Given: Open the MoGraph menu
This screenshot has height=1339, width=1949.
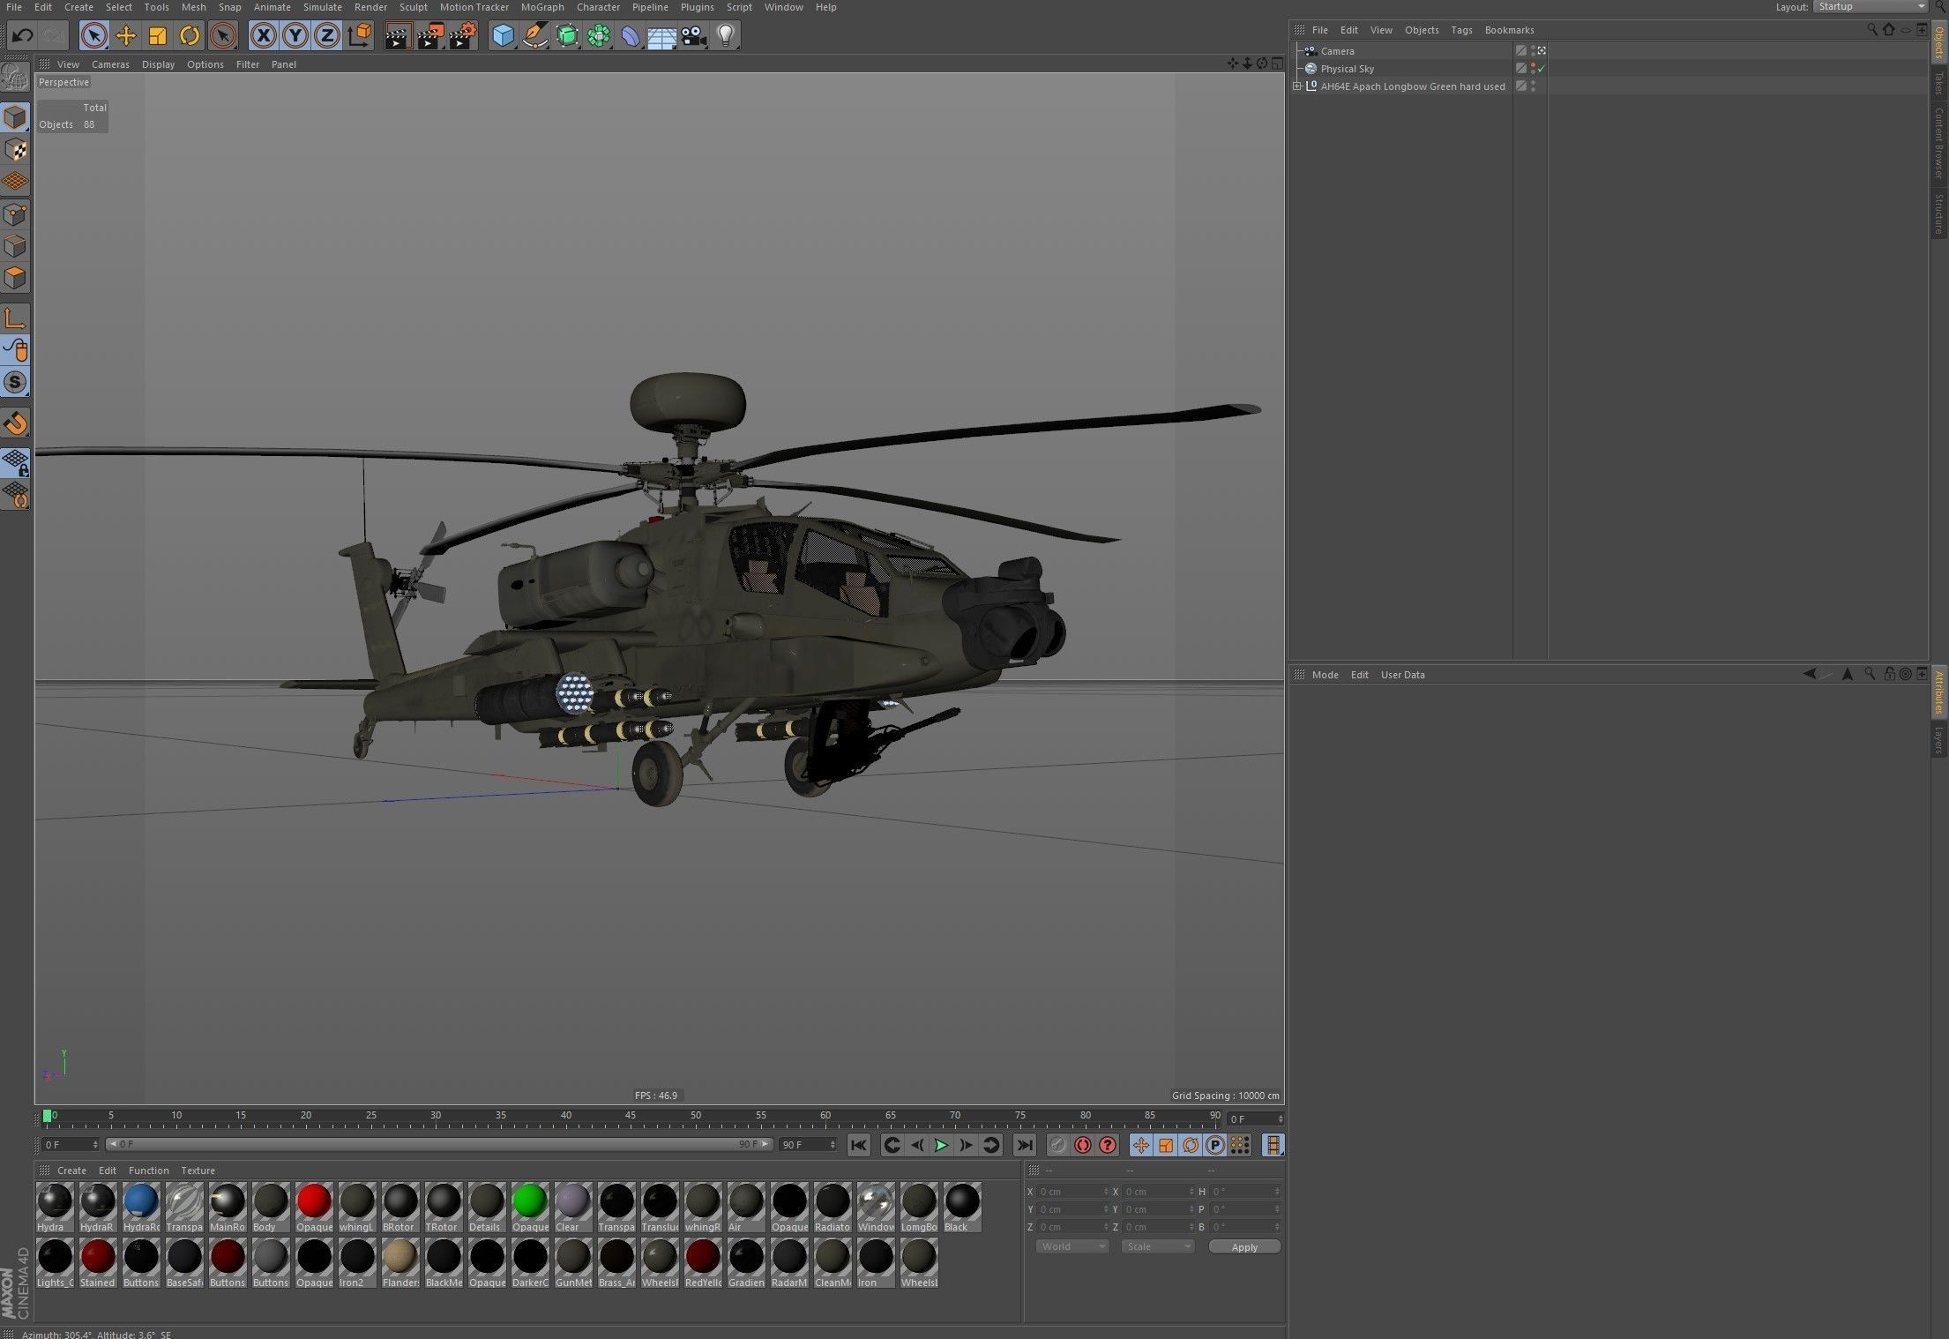Looking at the screenshot, I should 541,7.
